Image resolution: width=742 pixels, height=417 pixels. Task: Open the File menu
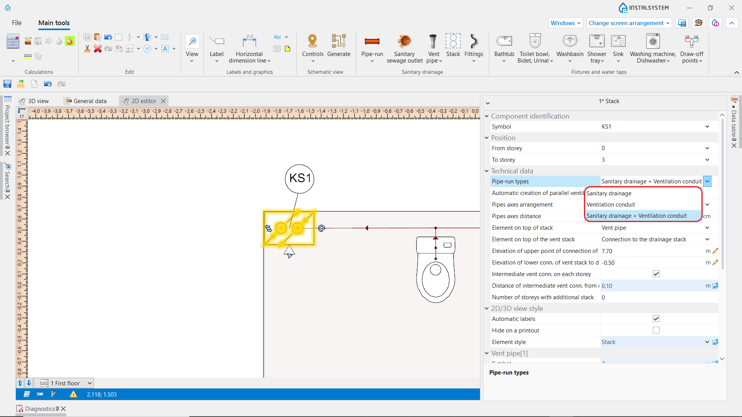point(17,23)
